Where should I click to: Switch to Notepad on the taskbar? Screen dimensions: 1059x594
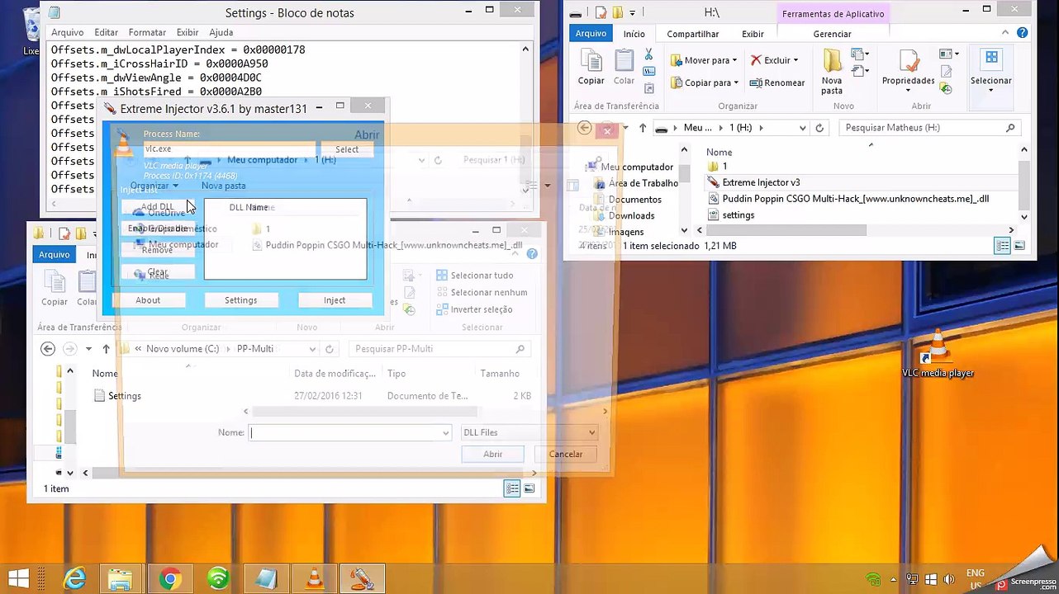coord(266,578)
